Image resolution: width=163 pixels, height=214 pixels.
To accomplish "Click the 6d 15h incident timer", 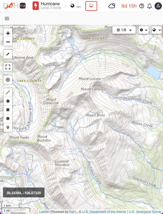I will (129, 6).
